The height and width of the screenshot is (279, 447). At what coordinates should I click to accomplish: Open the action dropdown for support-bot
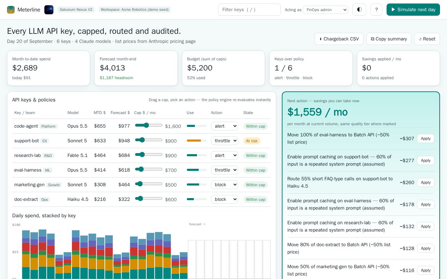pos(225,141)
